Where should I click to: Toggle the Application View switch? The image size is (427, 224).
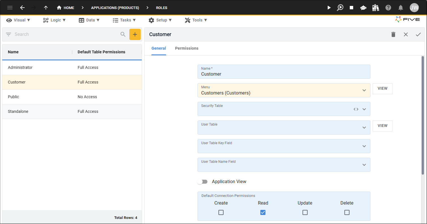[203, 182]
